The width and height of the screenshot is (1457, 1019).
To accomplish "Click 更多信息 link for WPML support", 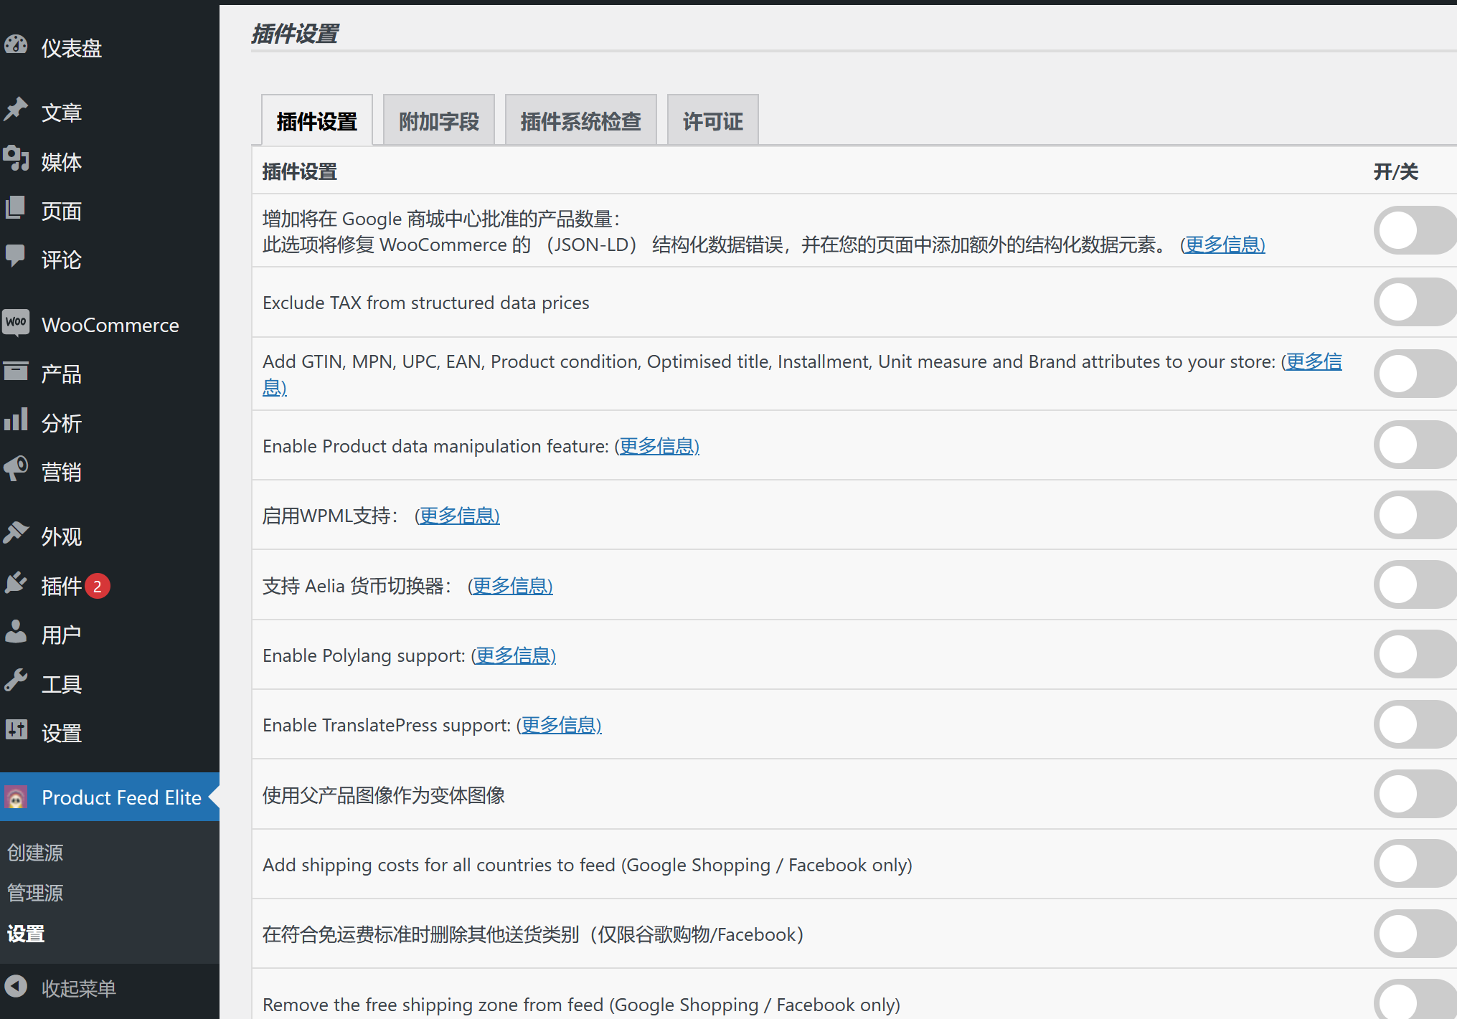I will (x=459, y=516).
